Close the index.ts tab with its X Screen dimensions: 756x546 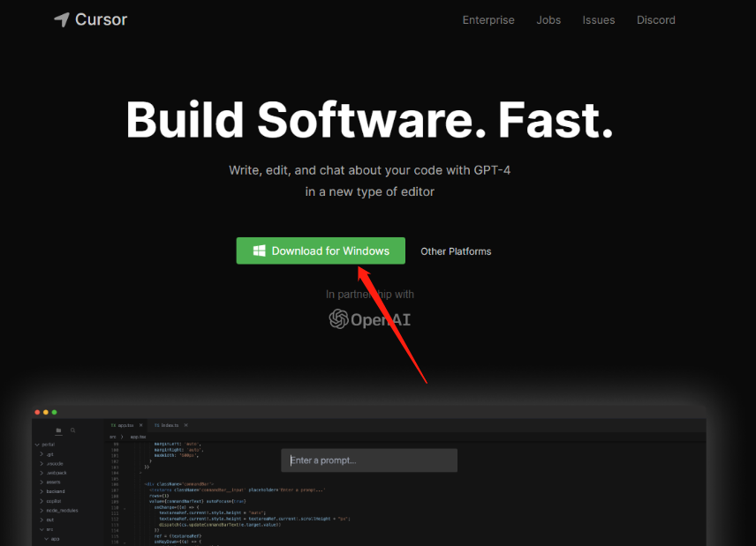(x=186, y=425)
